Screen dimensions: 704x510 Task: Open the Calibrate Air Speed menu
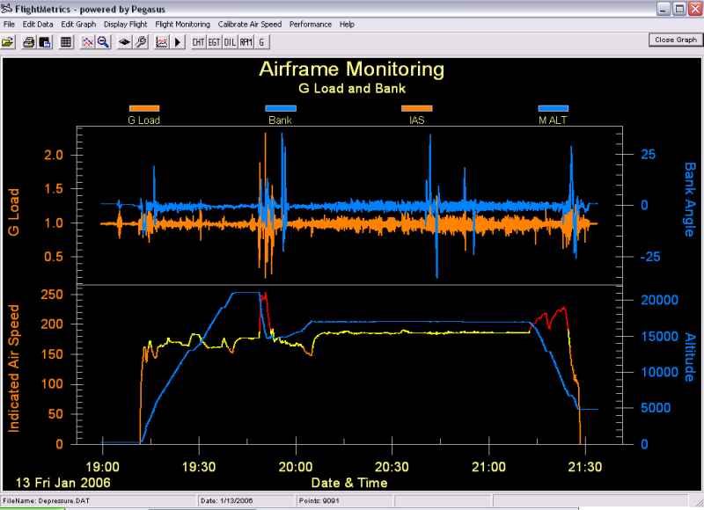(250, 25)
